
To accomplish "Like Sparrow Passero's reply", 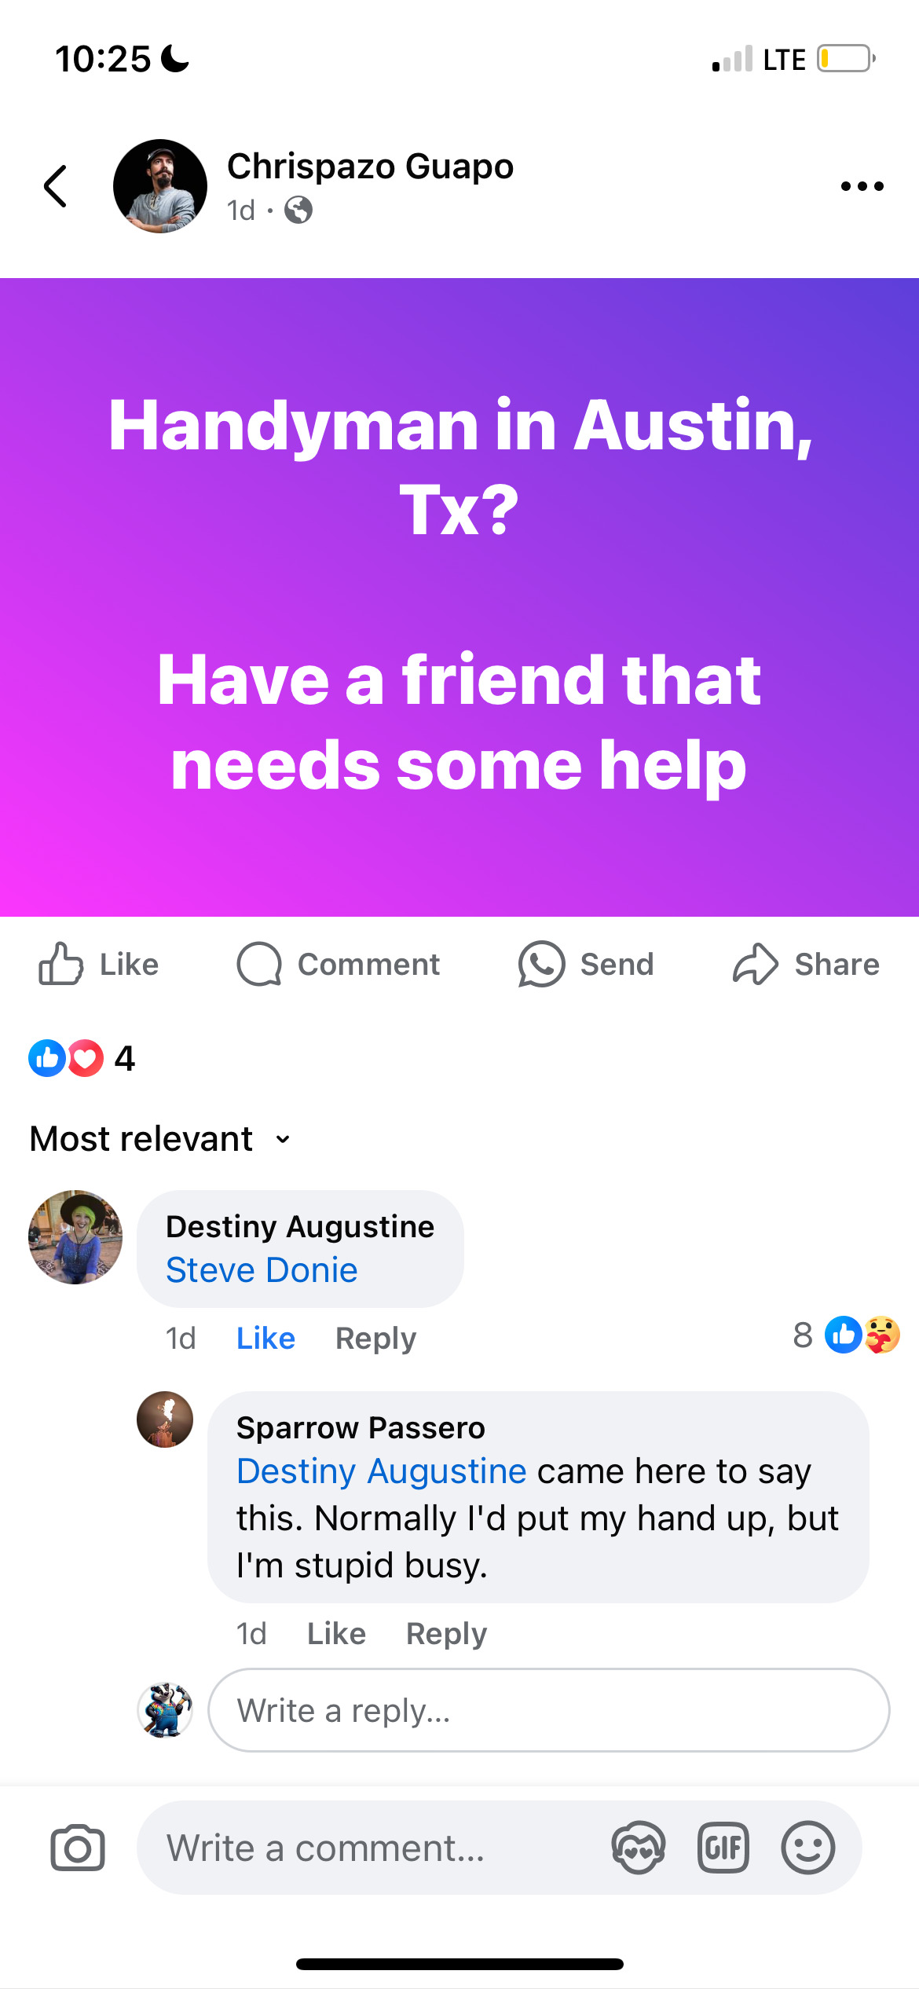I will click(336, 1633).
